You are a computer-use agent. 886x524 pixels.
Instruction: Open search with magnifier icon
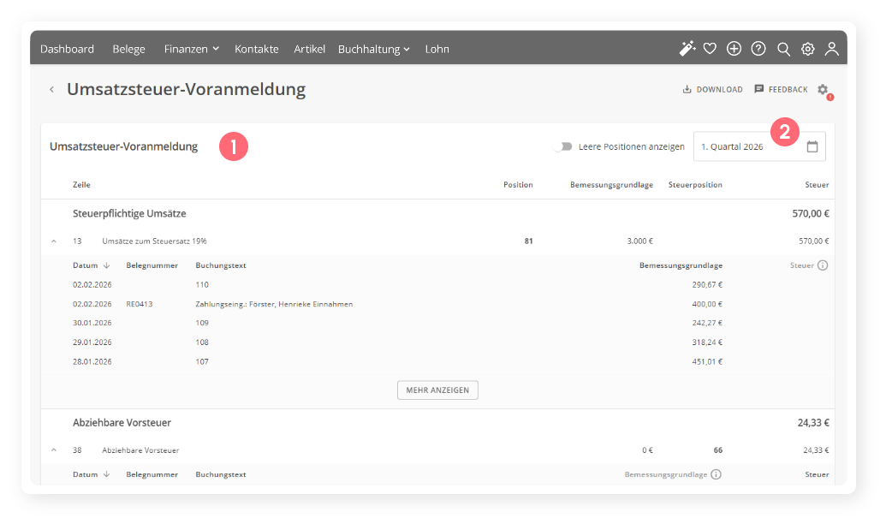tap(783, 49)
